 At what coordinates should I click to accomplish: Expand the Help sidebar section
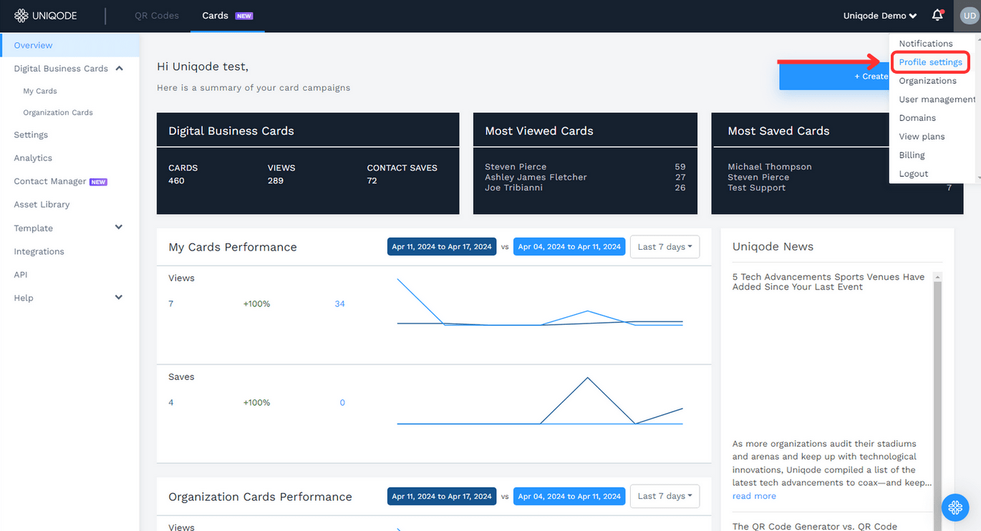click(x=119, y=298)
